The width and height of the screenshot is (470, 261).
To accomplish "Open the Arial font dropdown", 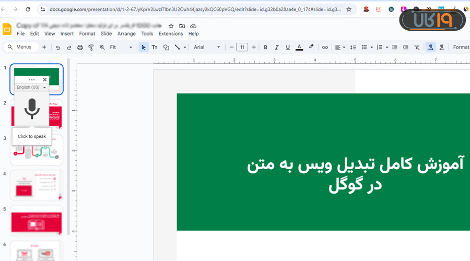I will 207,48.
